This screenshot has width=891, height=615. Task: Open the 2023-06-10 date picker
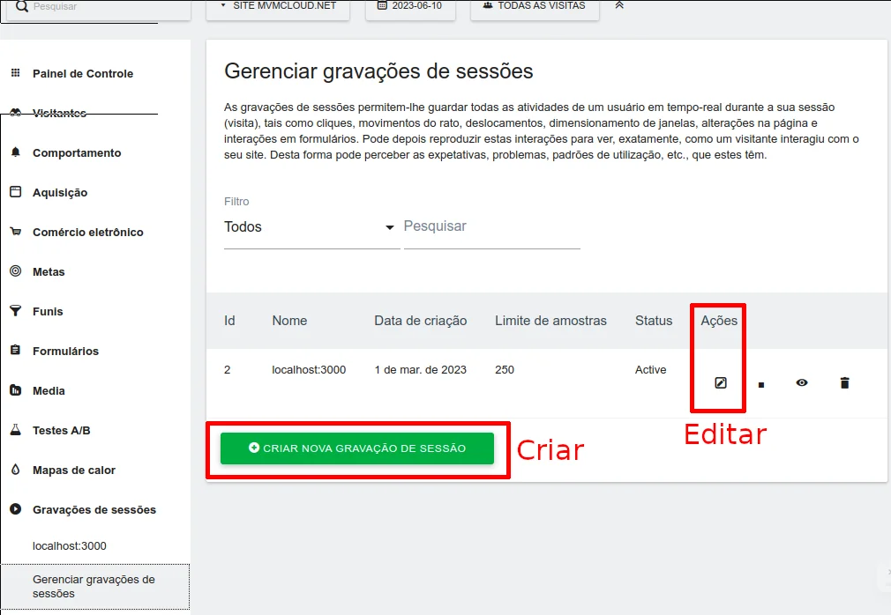[x=411, y=6]
